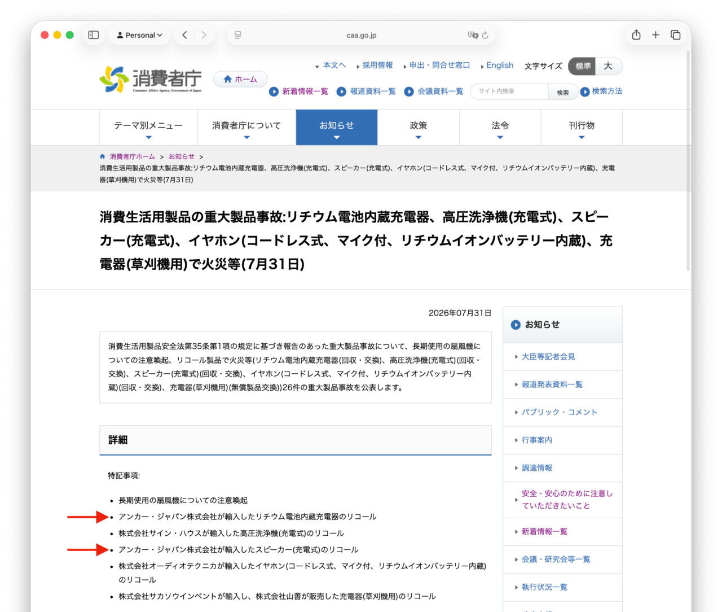This screenshot has height=612, width=722.
Task: Open 新着情報一覧 sidebar link
Action: point(544,531)
